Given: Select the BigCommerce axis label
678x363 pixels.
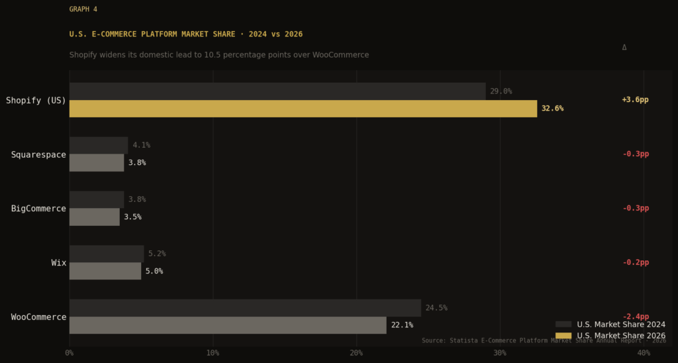Looking at the screenshot, I should [x=38, y=209].
